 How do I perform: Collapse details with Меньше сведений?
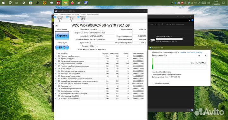pyautogui.click(x=161, y=83)
